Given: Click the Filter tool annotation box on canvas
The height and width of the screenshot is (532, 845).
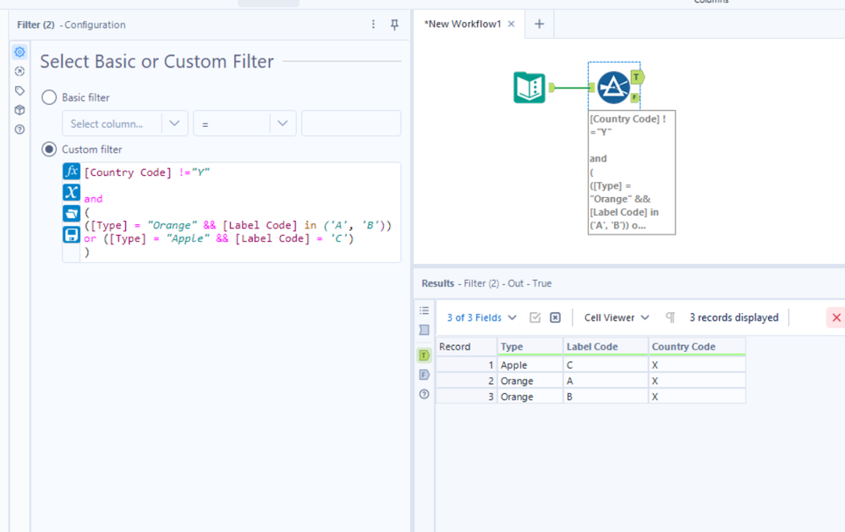Looking at the screenshot, I should coord(631,173).
